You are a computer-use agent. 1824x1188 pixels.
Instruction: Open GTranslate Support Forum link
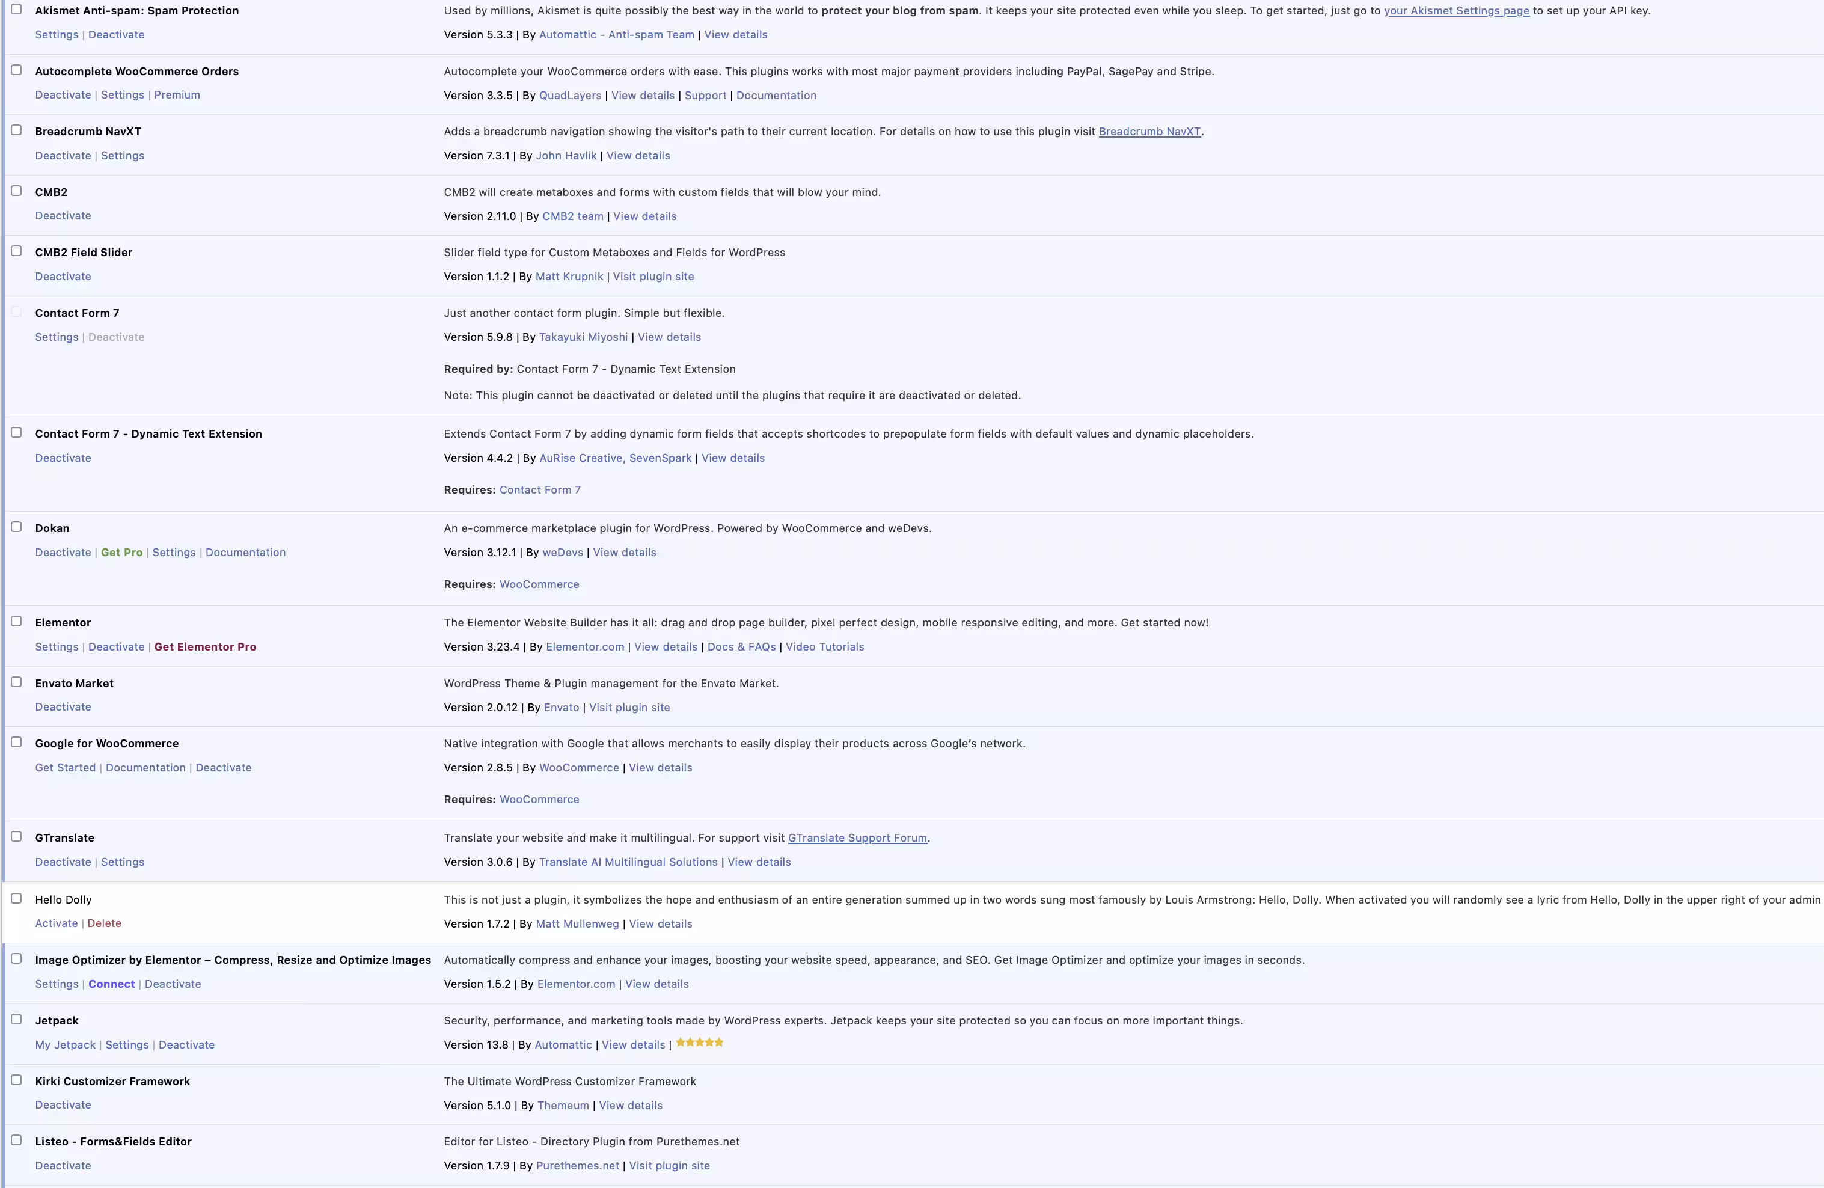pyautogui.click(x=857, y=837)
